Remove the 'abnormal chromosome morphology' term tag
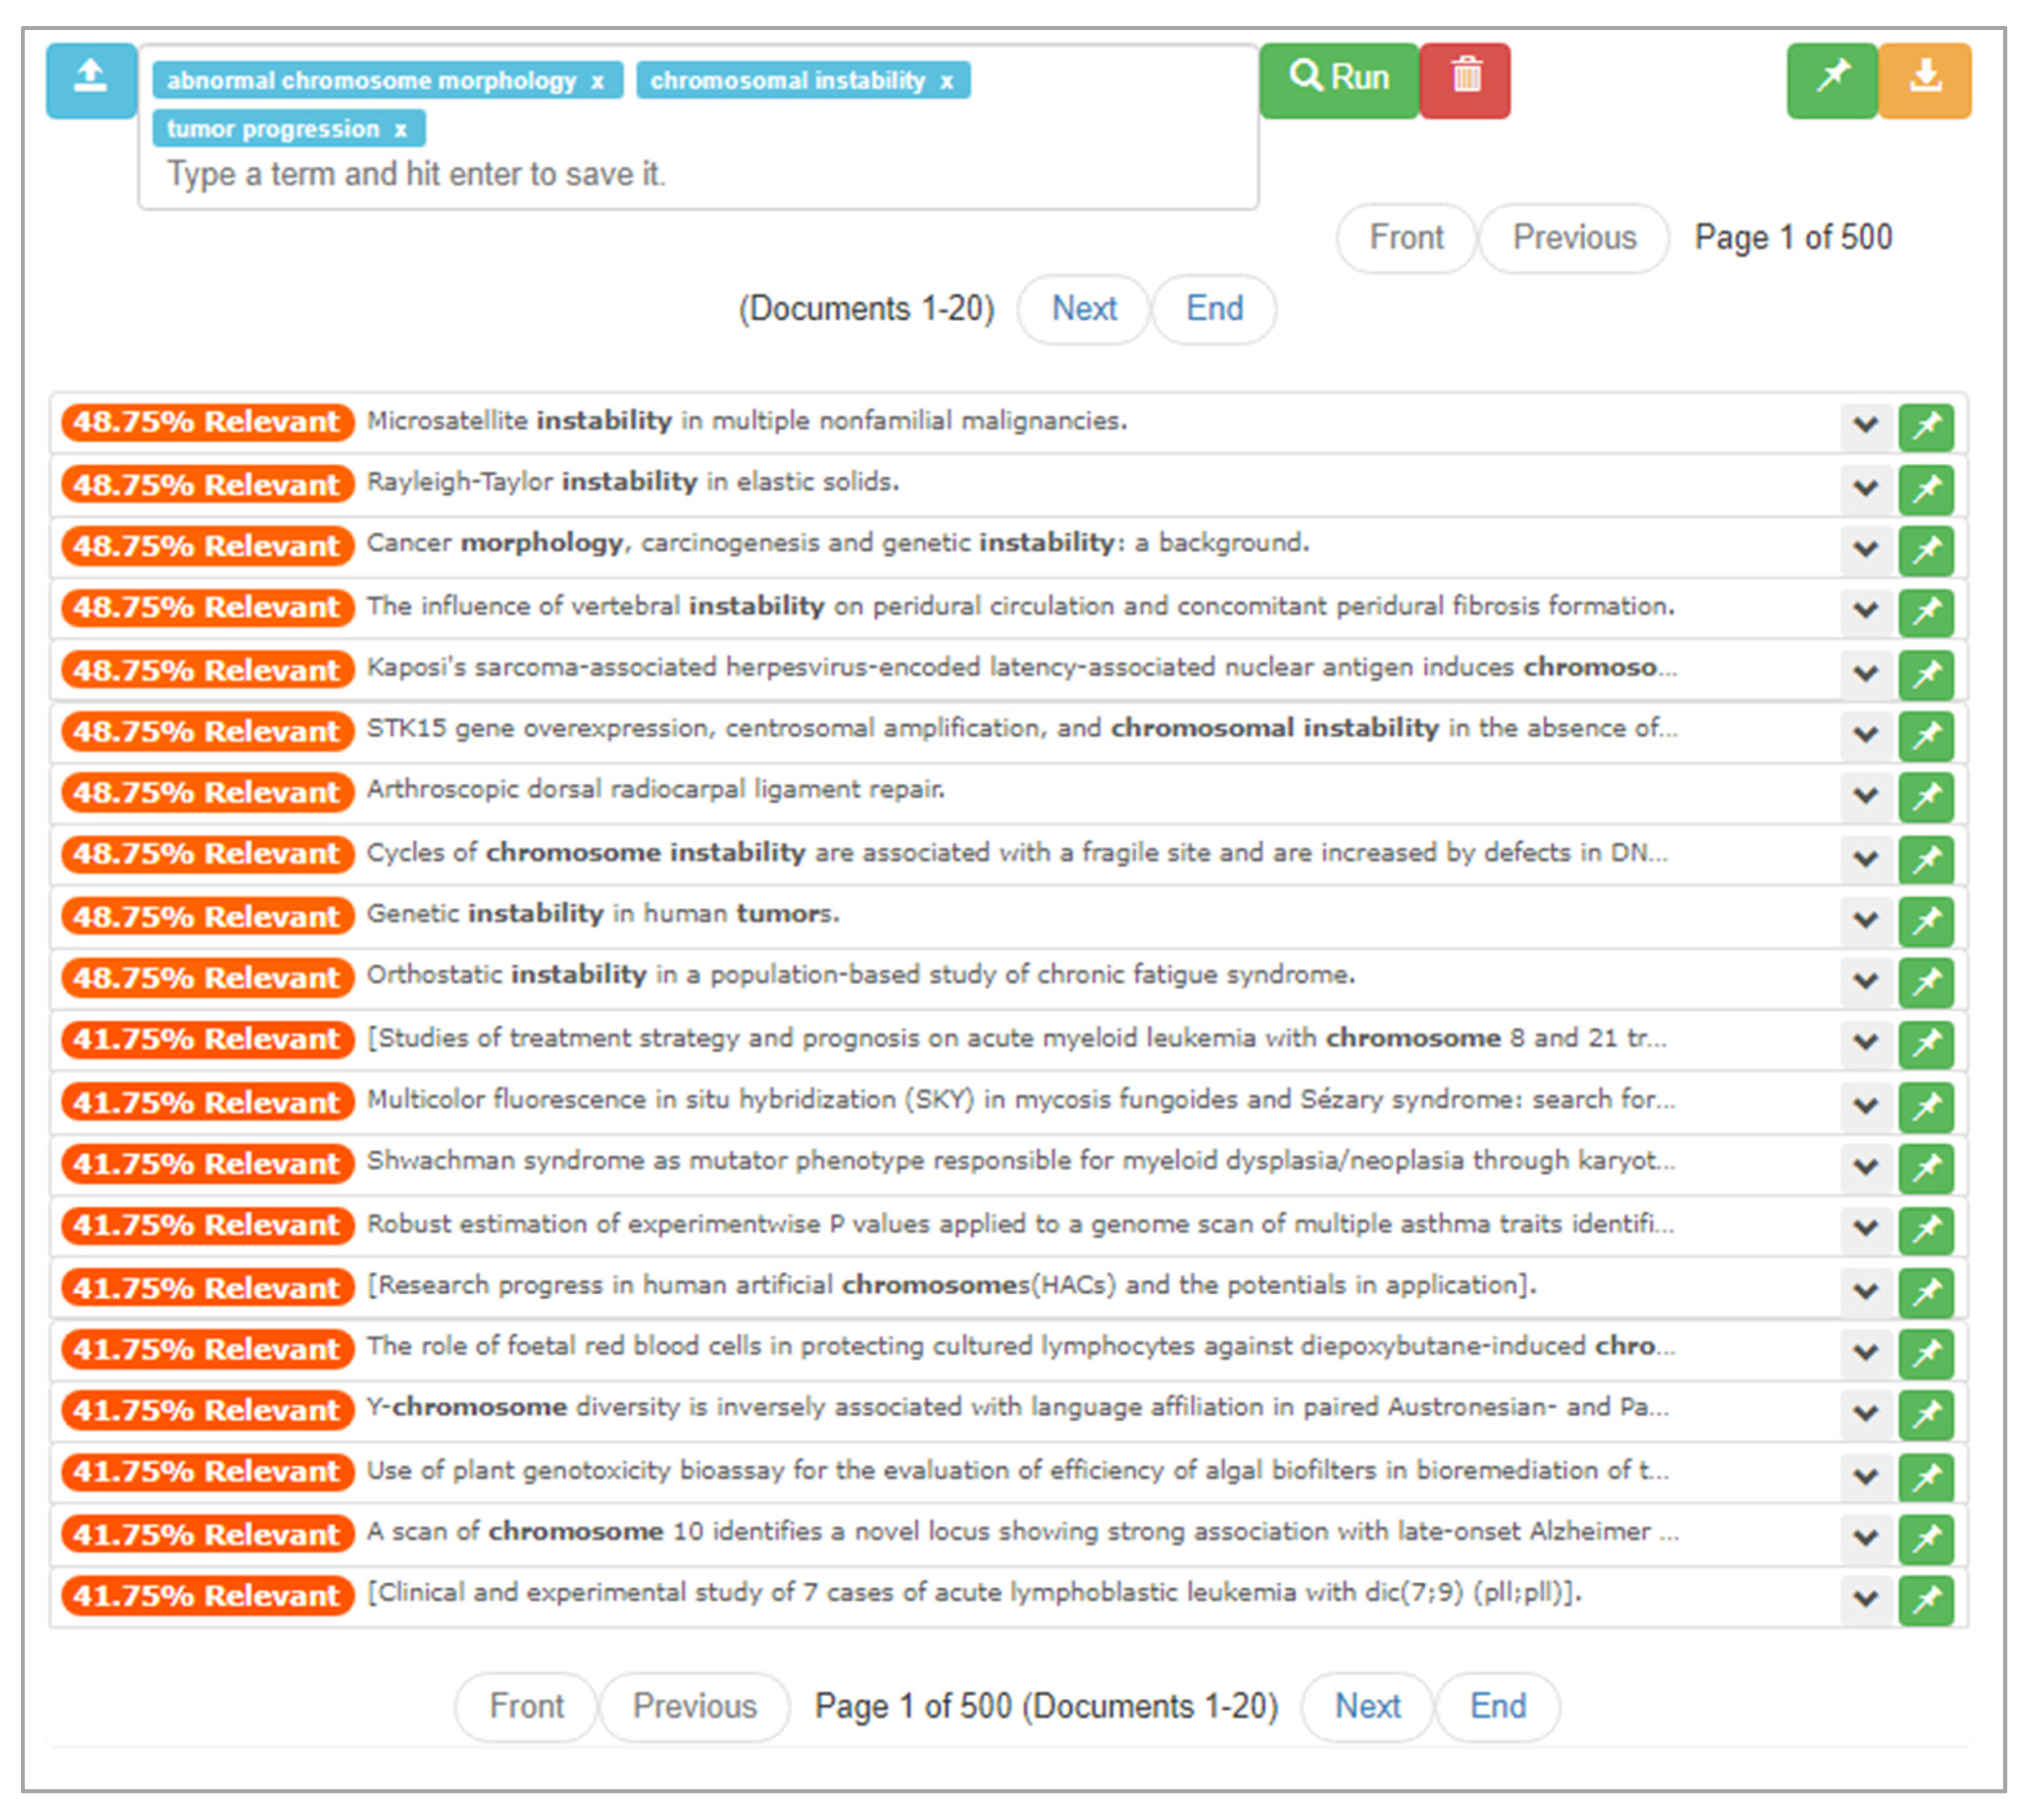Viewport: 2044px width, 1814px height. [x=597, y=82]
